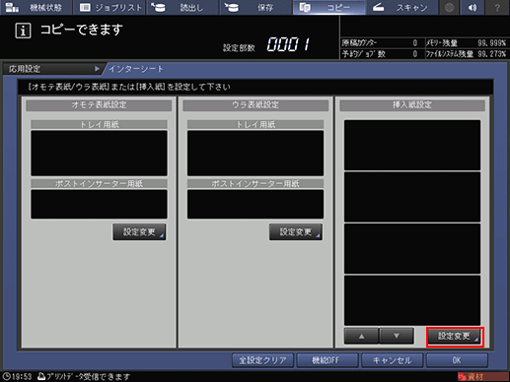
Task: Open the 保存 store tab
Action: pyautogui.click(x=255, y=7)
